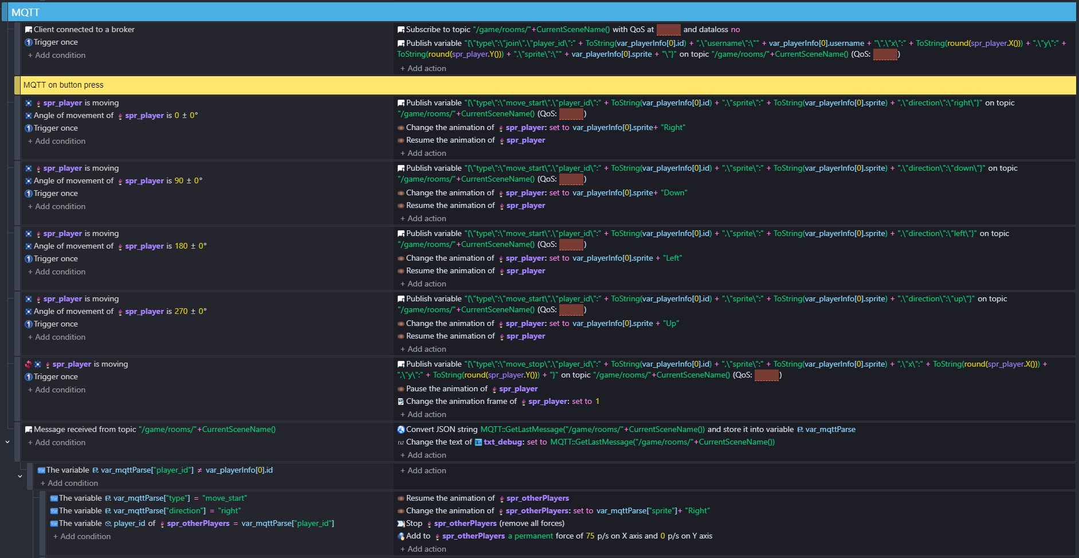
Task: Click variable icon of "player_id" ≠ condition
Action: (x=41, y=470)
